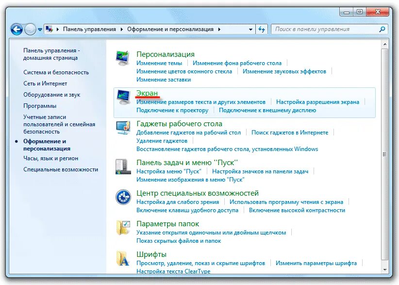Open Центр специальных возможностей heading

(x=198, y=193)
